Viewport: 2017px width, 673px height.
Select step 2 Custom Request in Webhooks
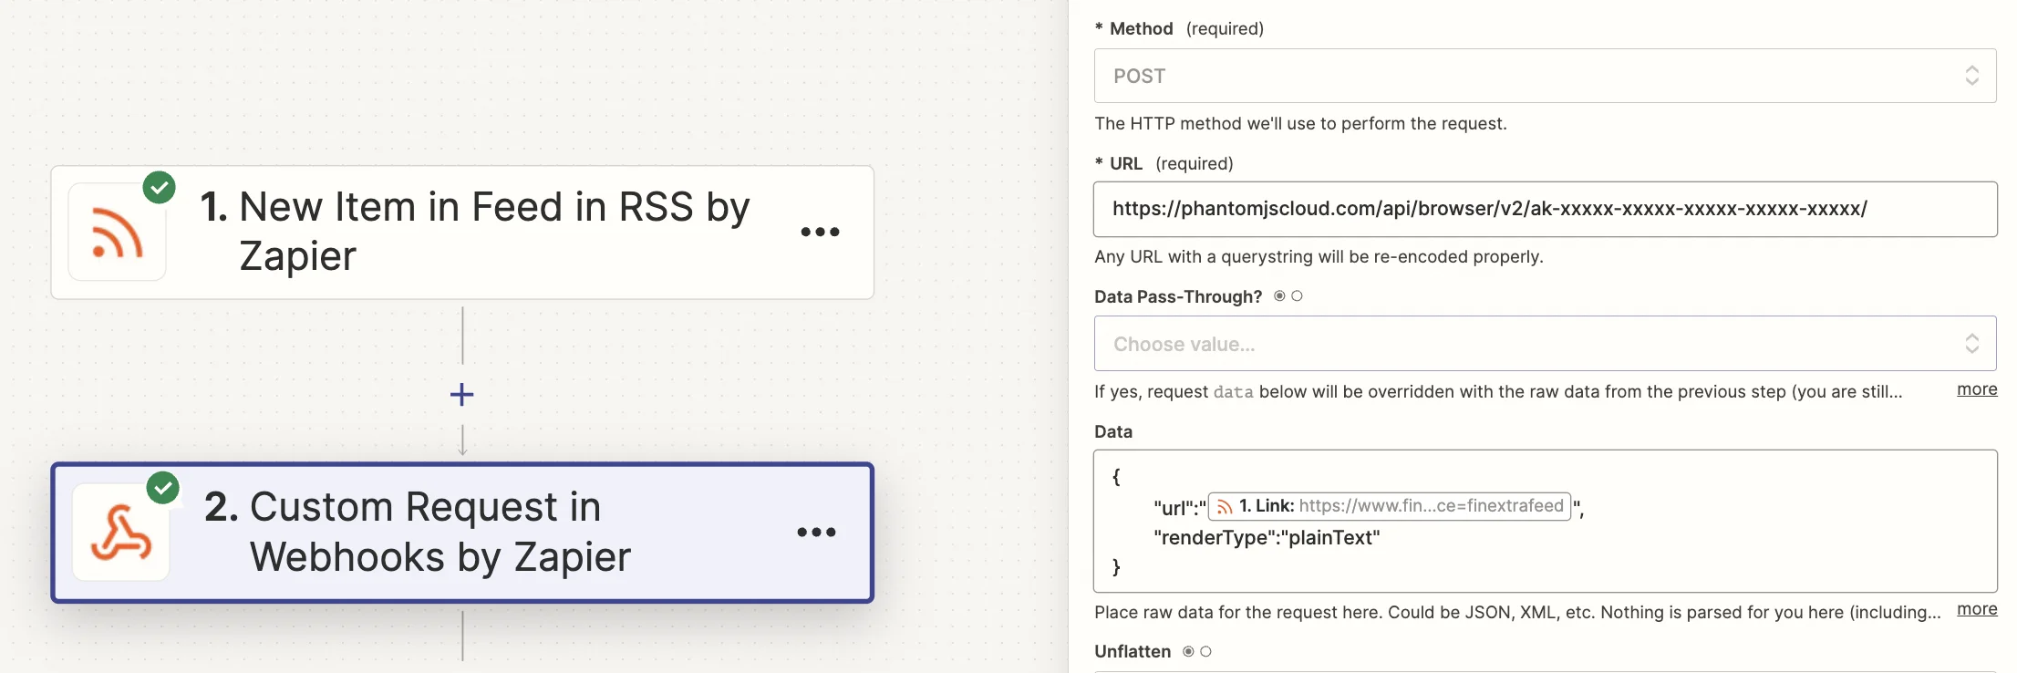click(462, 533)
